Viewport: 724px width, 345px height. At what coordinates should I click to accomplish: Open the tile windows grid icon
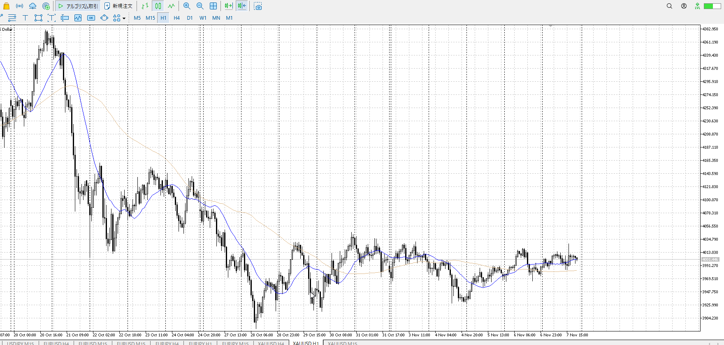pyautogui.click(x=213, y=6)
